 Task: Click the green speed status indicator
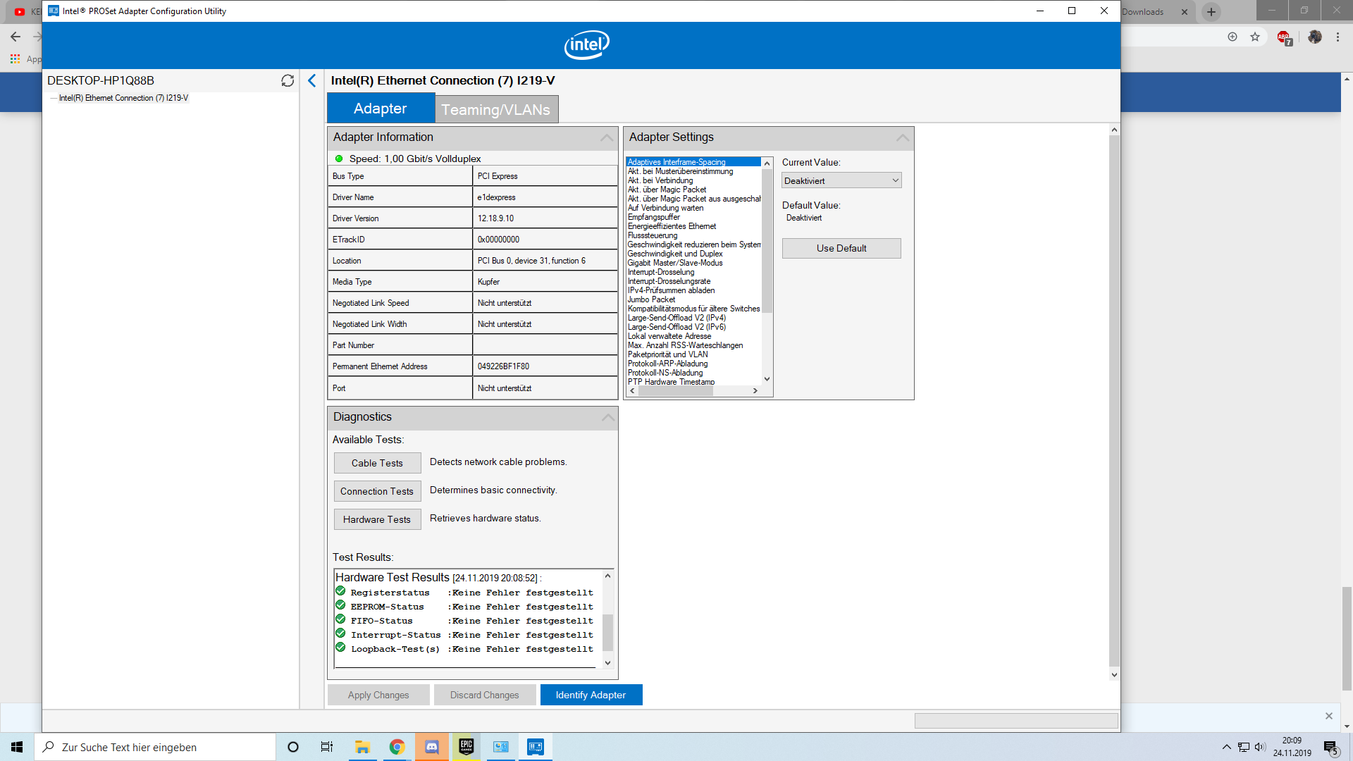(x=339, y=159)
